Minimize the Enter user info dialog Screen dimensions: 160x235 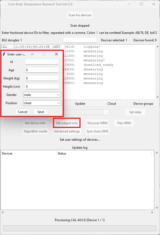pos(32,54)
